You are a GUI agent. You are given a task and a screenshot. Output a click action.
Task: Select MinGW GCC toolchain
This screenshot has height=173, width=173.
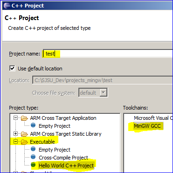(147, 126)
